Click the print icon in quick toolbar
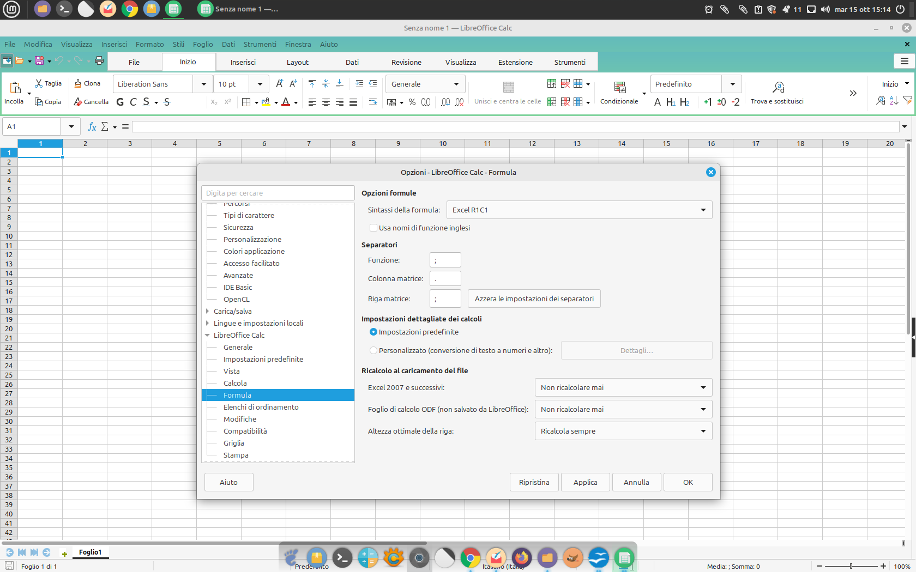Image resolution: width=916 pixels, height=572 pixels. (x=99, y=60)
